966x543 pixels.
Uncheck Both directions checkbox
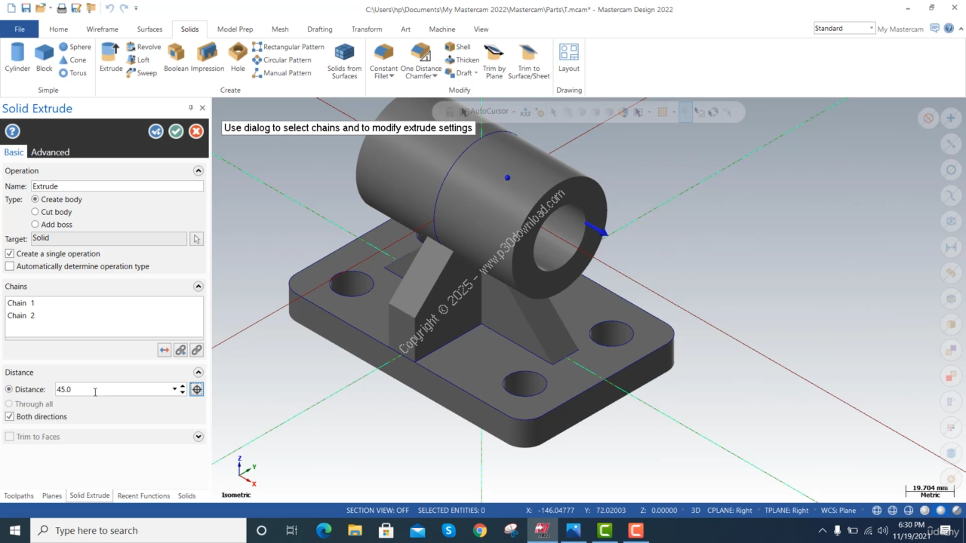[x=10, y=416]
